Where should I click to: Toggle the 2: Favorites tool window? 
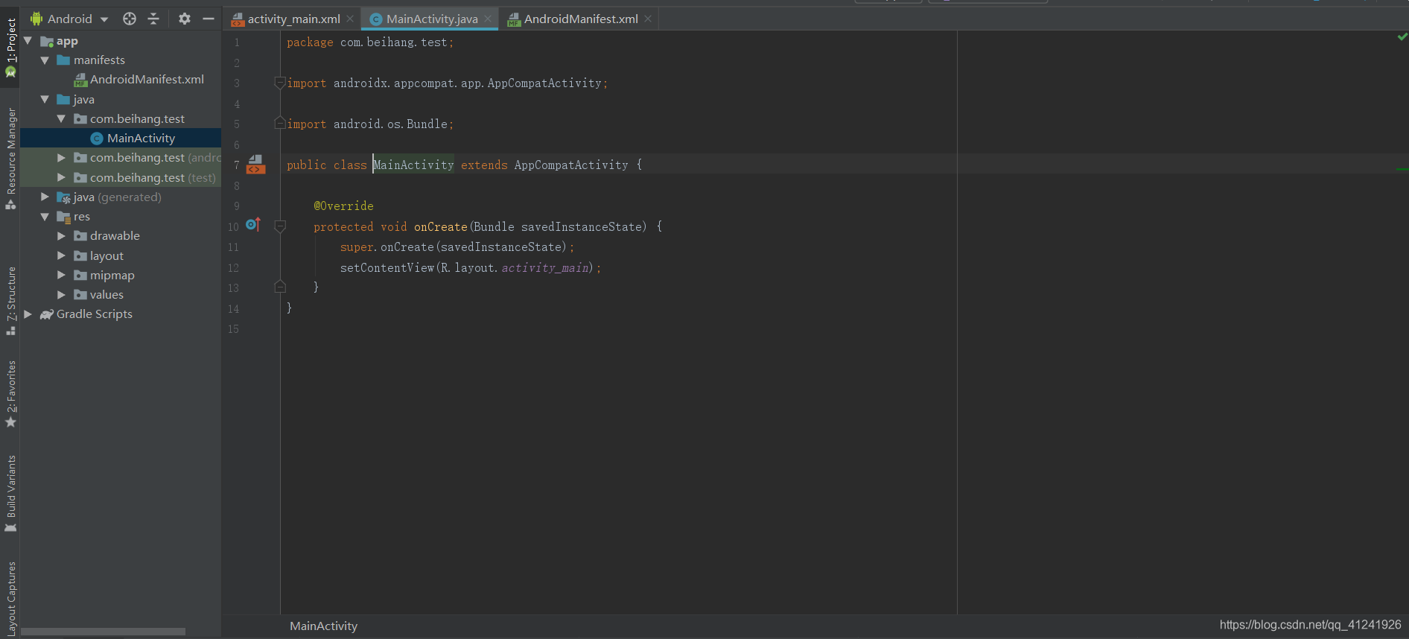pos(10,395)
